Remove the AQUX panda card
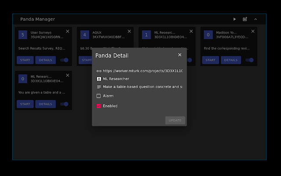 pyautogui.click(x=129, y=31)
